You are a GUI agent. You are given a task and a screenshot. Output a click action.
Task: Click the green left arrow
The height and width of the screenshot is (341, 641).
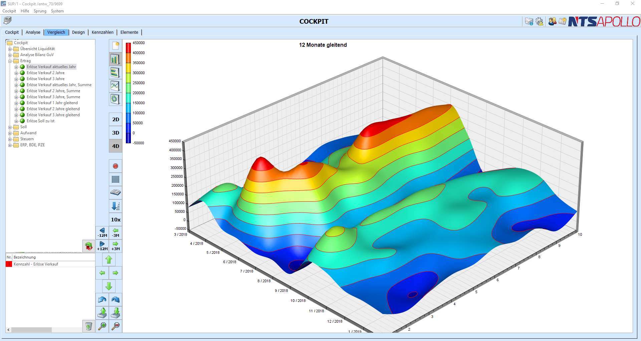102,273
